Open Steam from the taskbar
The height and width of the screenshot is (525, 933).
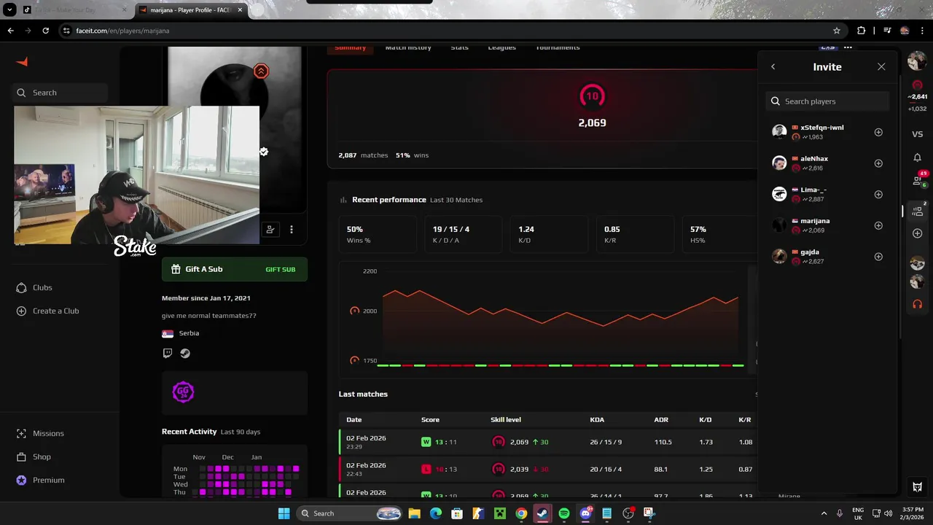click(542, 513)
